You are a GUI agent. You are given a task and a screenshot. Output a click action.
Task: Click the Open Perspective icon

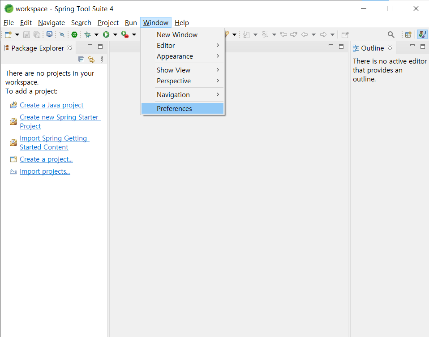point(408,34)
